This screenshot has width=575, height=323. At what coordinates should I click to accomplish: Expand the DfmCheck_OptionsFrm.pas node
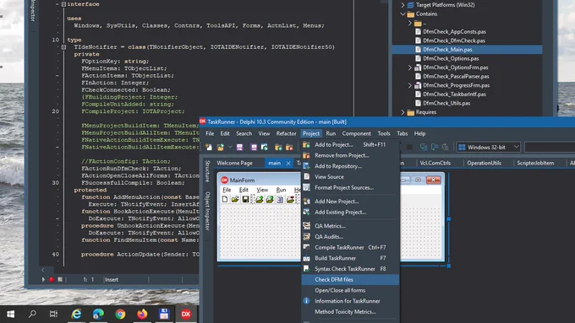[410, 67]
